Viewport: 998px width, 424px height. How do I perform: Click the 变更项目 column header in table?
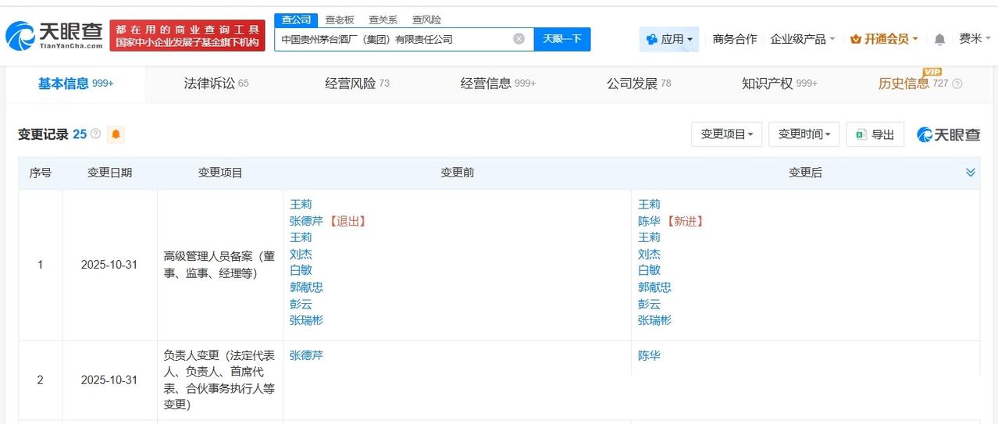pyautogui.click(x=220, y=173)
